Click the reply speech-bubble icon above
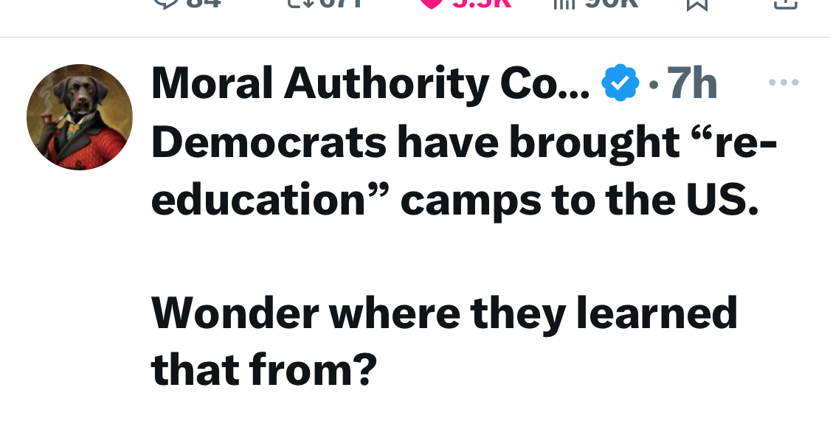 tap(166, 3)
